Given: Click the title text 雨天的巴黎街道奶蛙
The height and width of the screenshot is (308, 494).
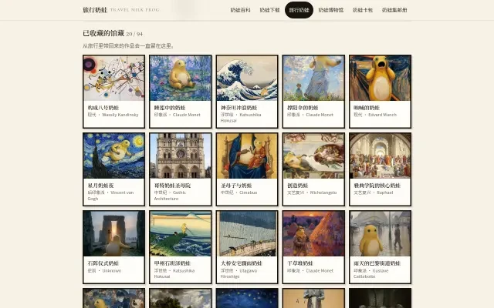Looking at the screenshot, I should (377, 263).
